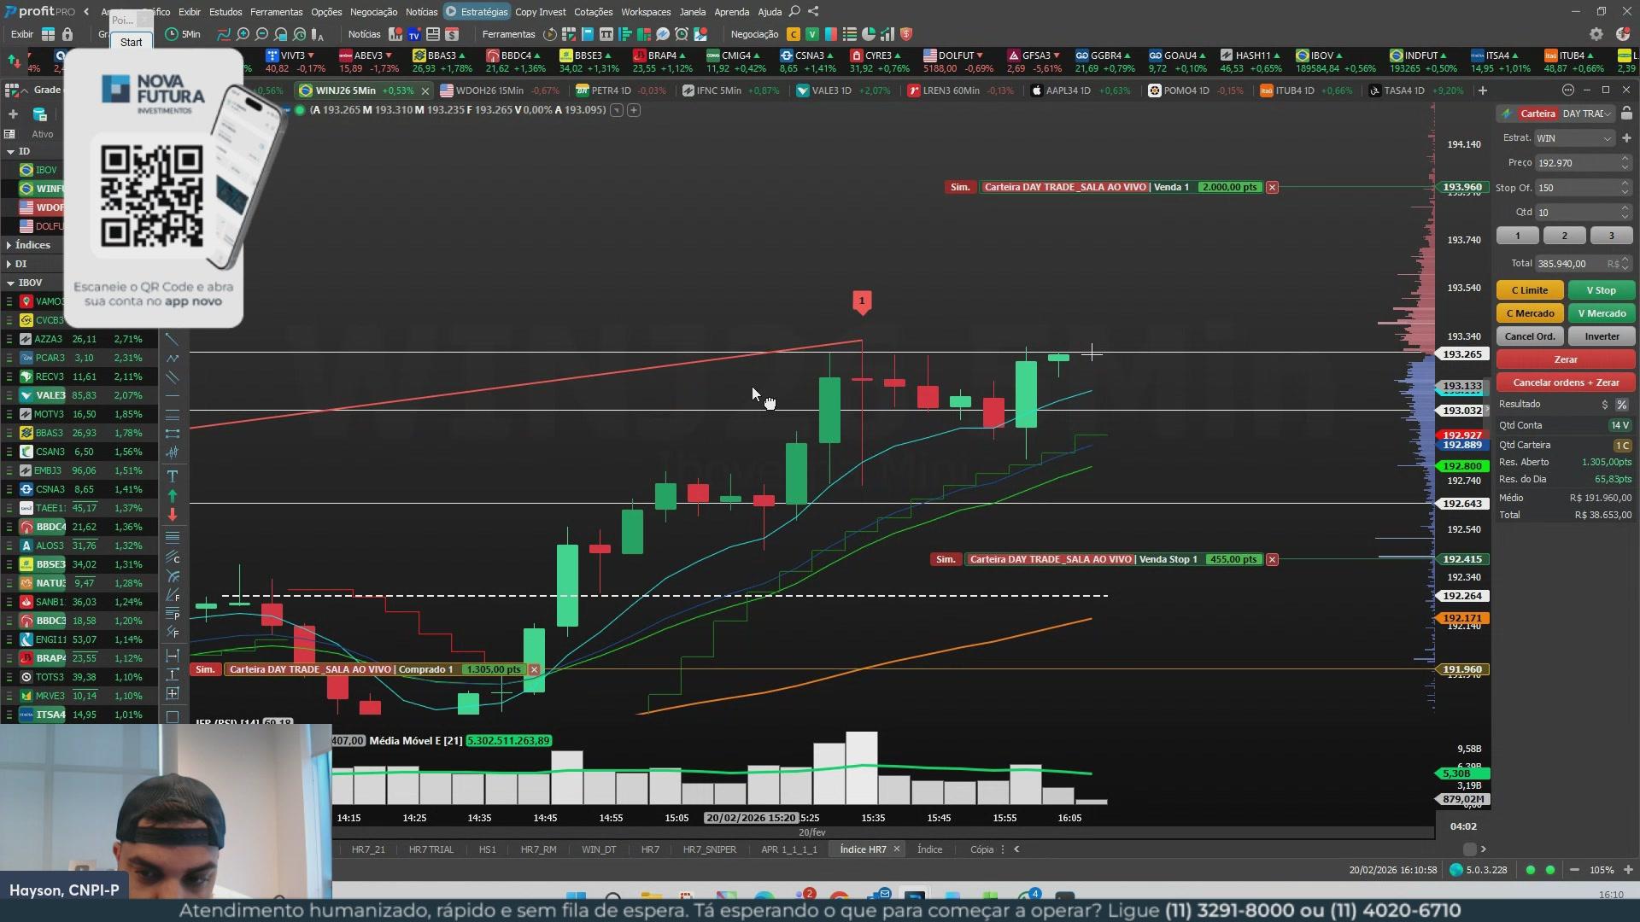Viewport: 1640px width, 922px height.
Task: Click the zoom out magnifier toolbar icon
Action: 262,34
